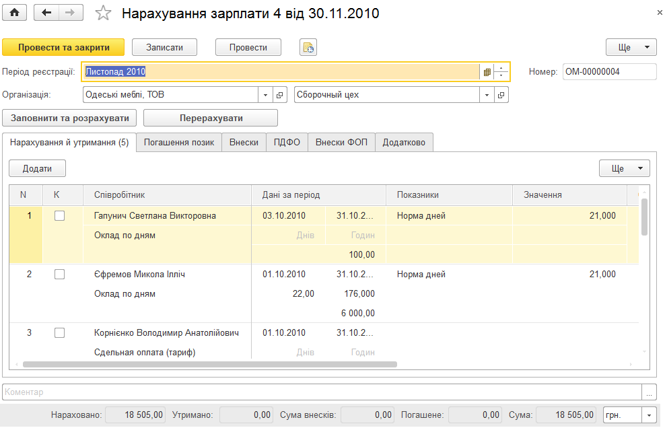Select amount cell 6 000,00
665x430 pixels.
[x=318, y=314]
